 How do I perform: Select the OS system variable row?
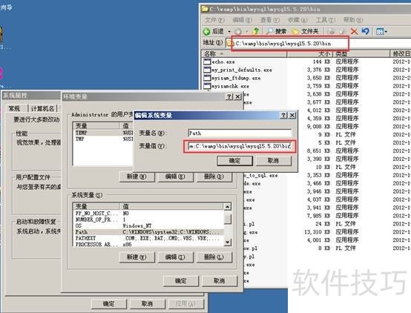pos(148,225)
